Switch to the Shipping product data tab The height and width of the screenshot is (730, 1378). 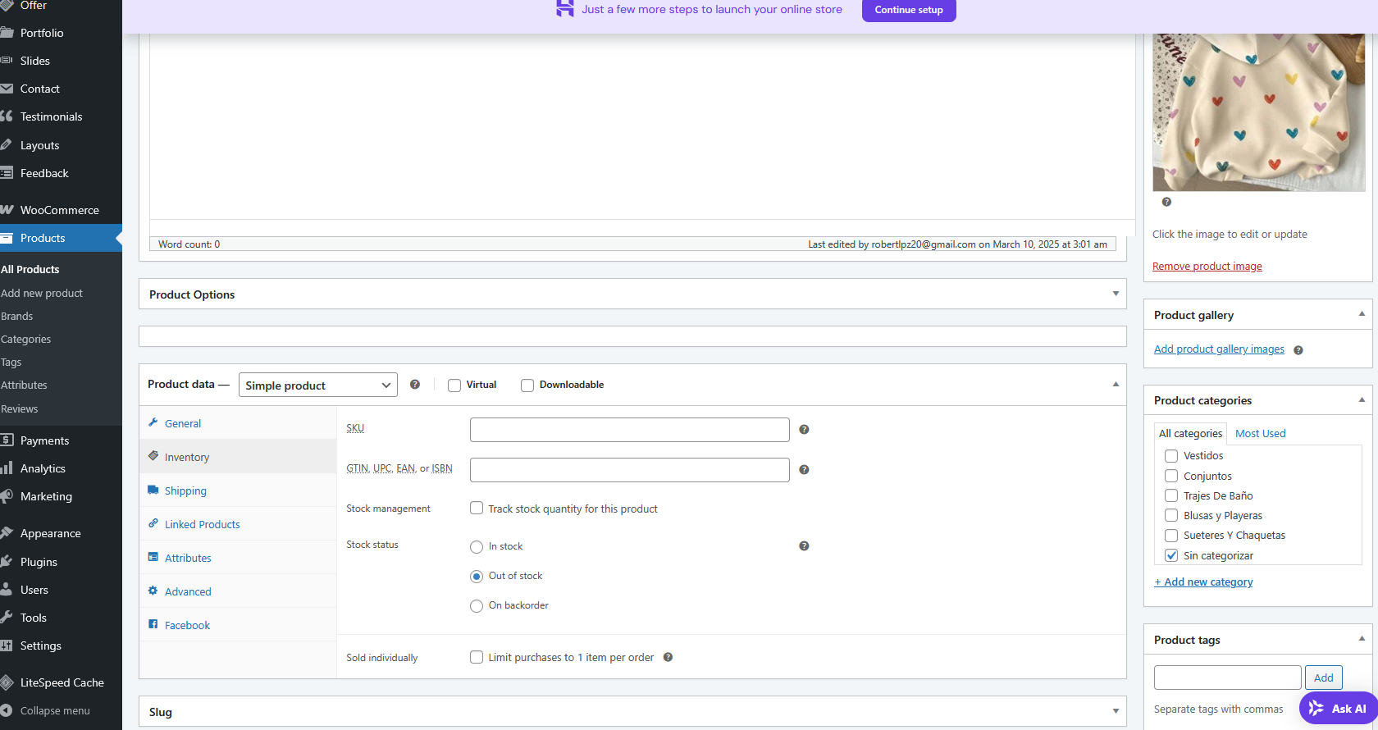[x=185, y=491]
